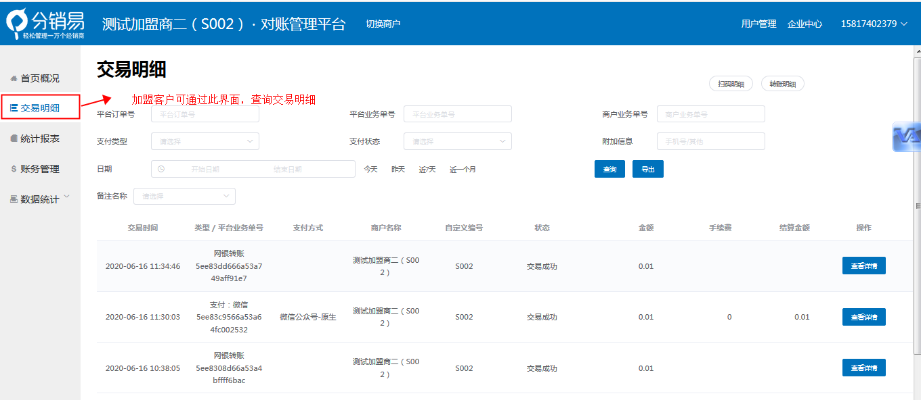Open 企业中心 in top navigation
Image resolution: width=921 pixels, height=400 pixels.
pos(805,24)
